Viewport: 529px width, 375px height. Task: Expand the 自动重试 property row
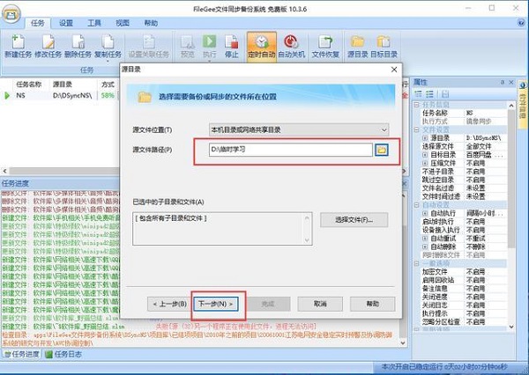[425, 239]
